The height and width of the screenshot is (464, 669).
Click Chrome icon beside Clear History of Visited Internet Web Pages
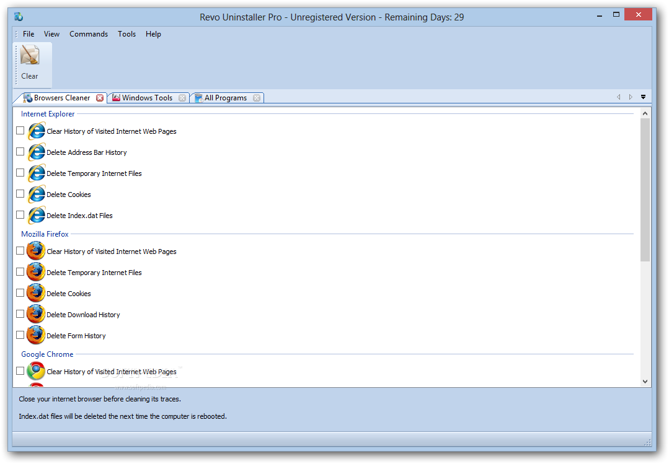click(36, 371)
